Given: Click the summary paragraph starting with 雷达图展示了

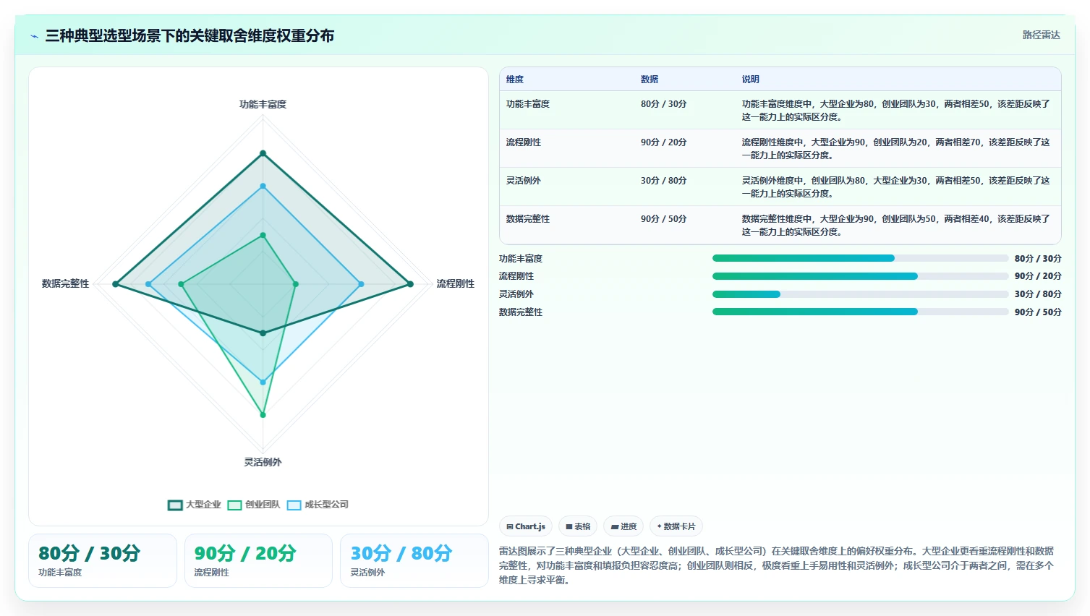Looking at the screenshot, I should pos(777,565).
